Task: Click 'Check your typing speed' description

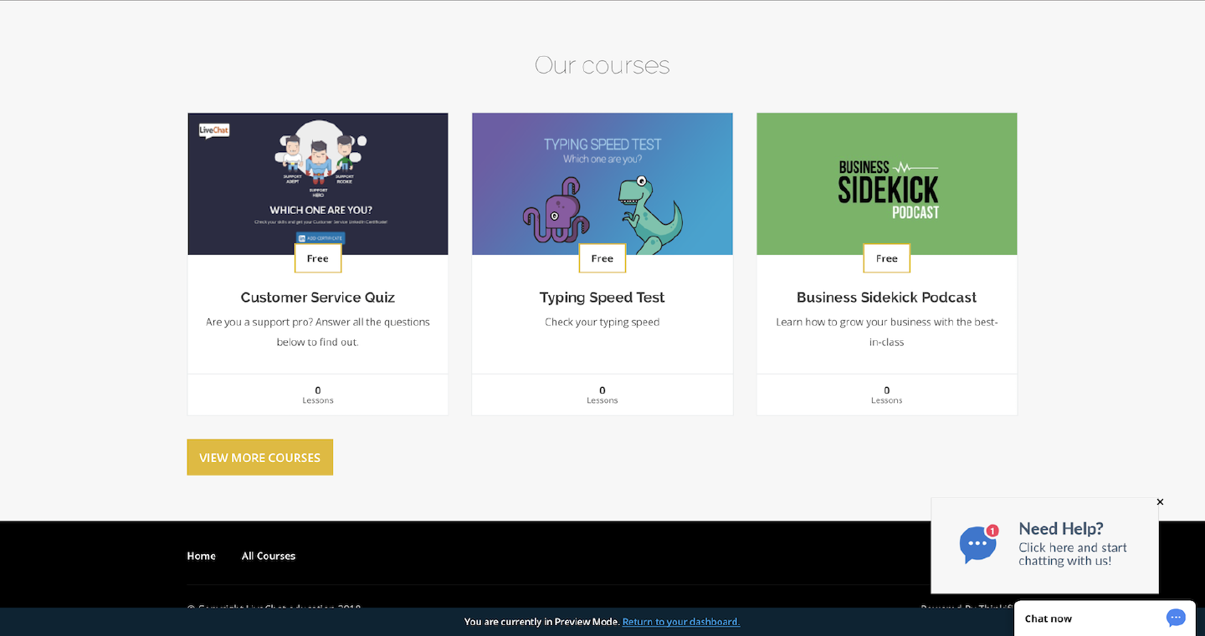Action: pos(602,322)
